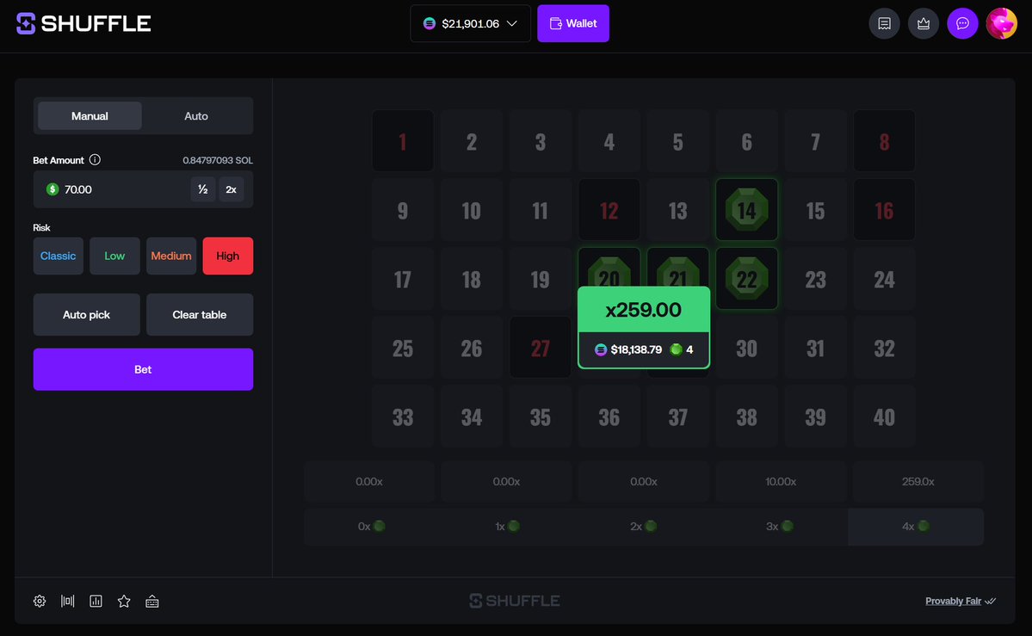The width and height of the screenshot is (1032, 636).
Task: Click the 0.84797093 SOL value
Action: (217, 160)
